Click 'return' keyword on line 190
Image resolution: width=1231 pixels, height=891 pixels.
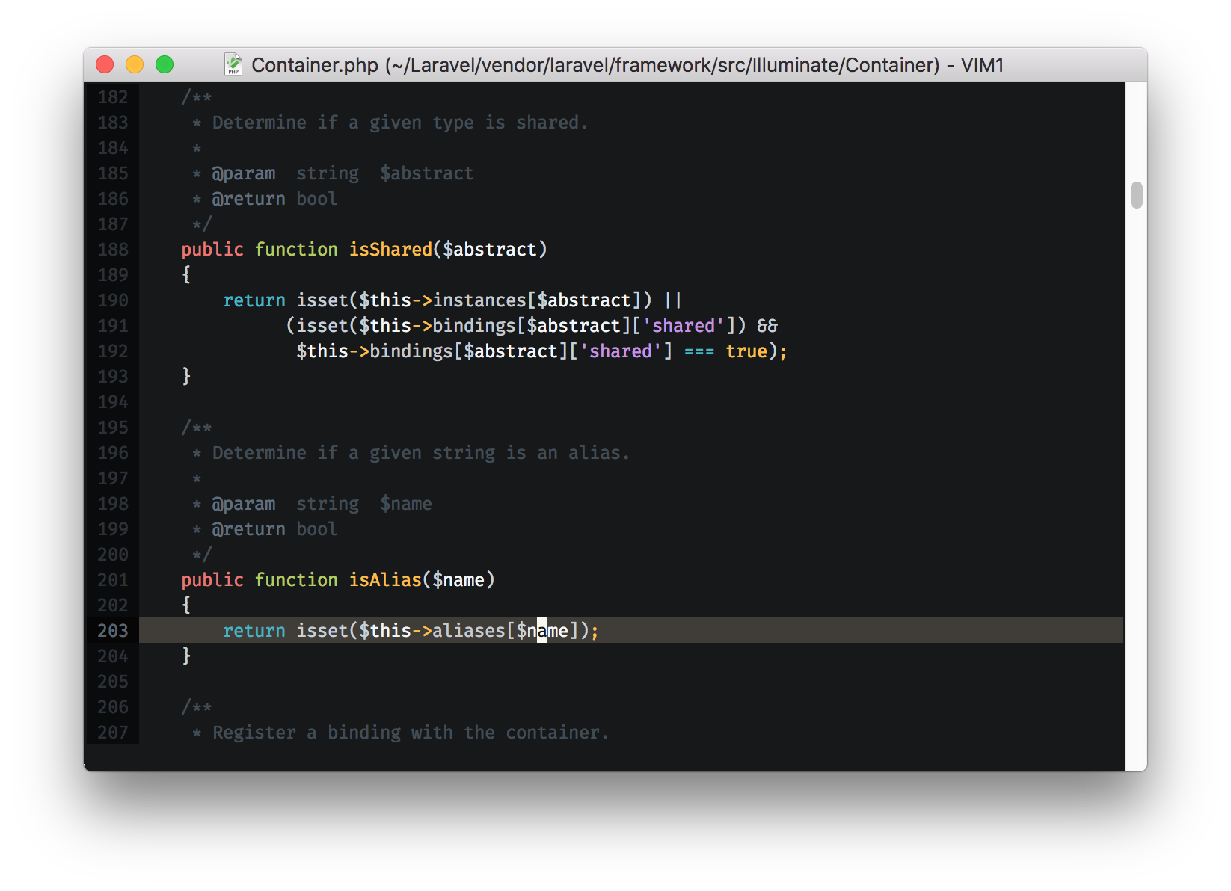coord(254,300)
